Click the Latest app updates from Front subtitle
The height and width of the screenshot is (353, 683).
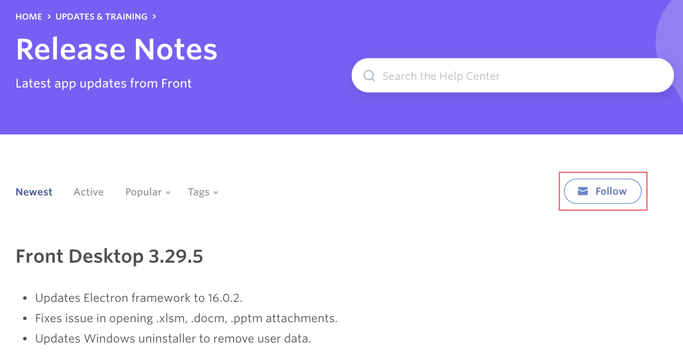(104, 83)
